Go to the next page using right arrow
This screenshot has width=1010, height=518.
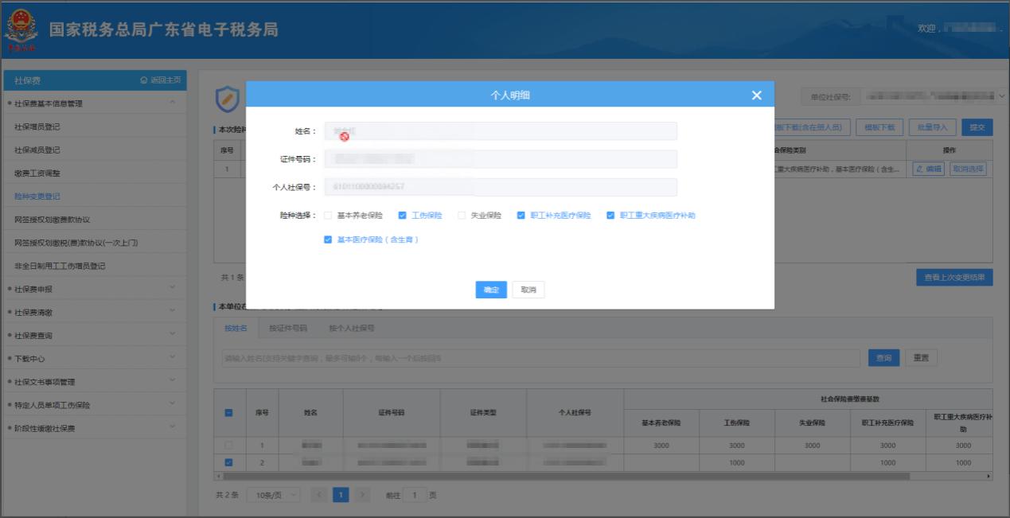[x=362, y=495]
